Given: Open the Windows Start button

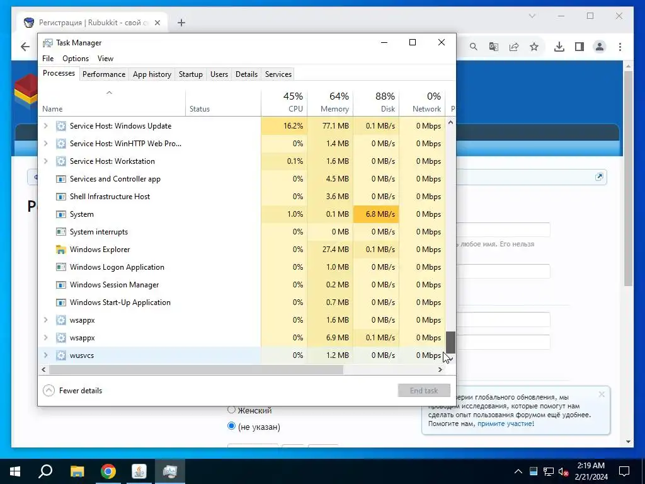Looking at the screenshot, I should point(15,471).
